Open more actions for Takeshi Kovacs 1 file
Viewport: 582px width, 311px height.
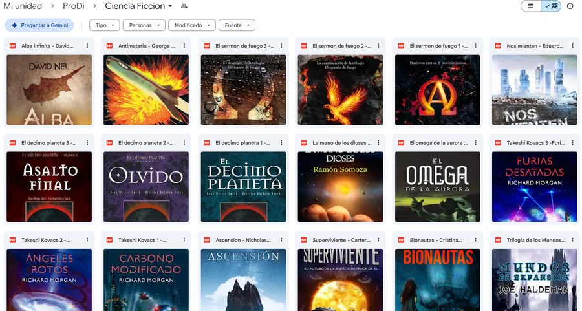point(184,240)
